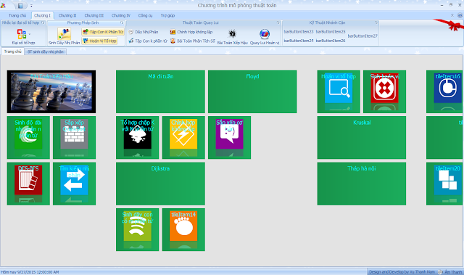
Task: Open Tập Con k phần tử backtracking item
Action: pyautogui.click(x=148, y=41)
